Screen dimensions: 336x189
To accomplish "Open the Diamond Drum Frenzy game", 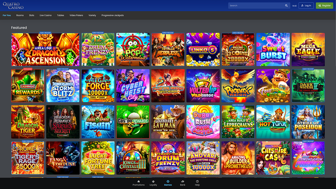I will click(x=308, y=158).
